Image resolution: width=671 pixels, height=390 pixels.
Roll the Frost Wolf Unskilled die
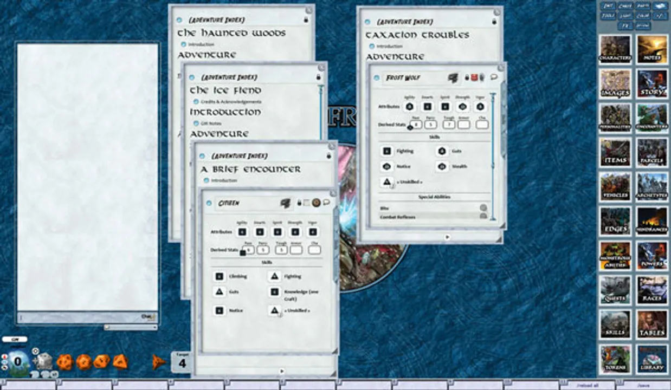pos(387,183)
